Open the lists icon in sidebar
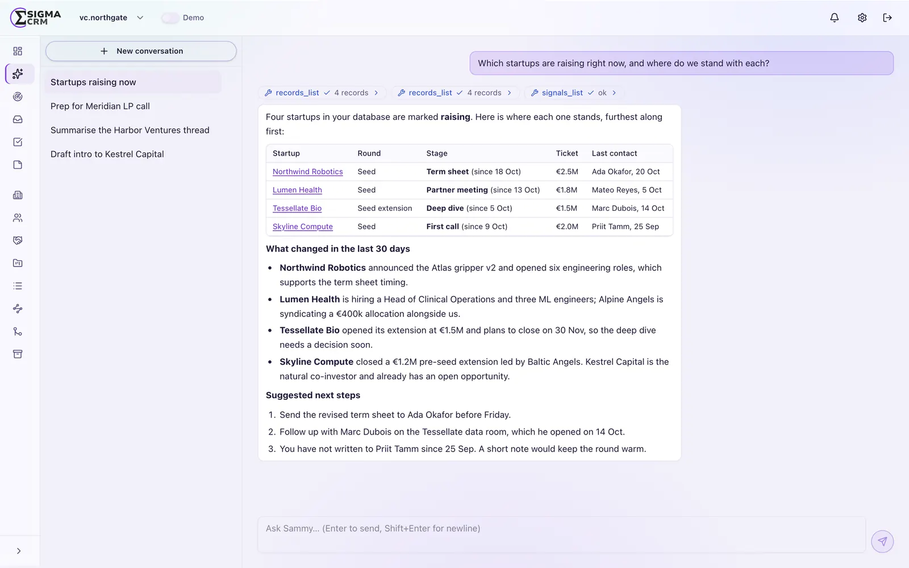This screenshot has height=568, width=909. (18, 286)
